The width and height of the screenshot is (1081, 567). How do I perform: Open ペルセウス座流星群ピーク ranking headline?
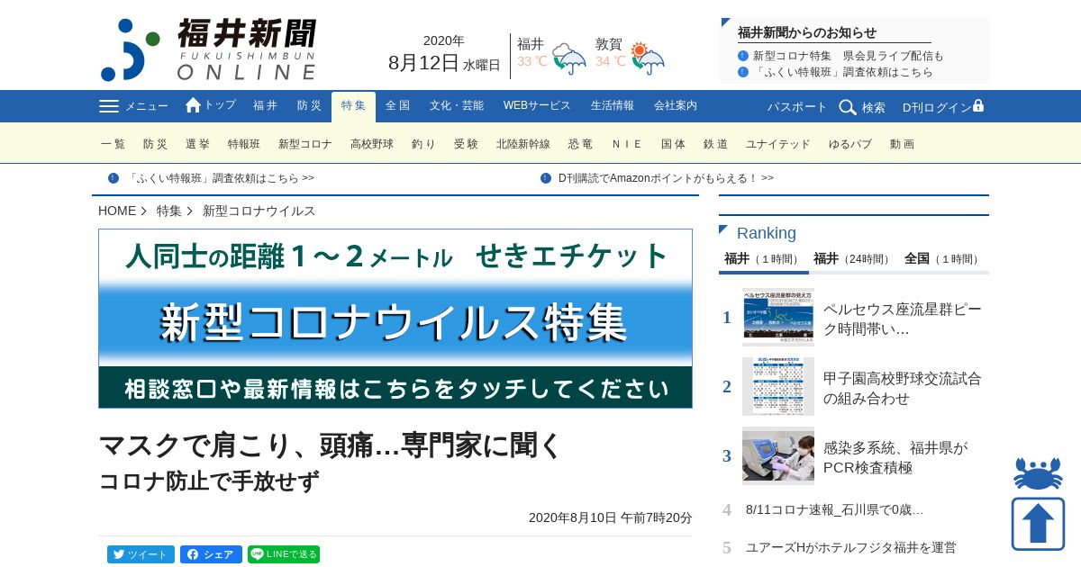tap(903, 319)
